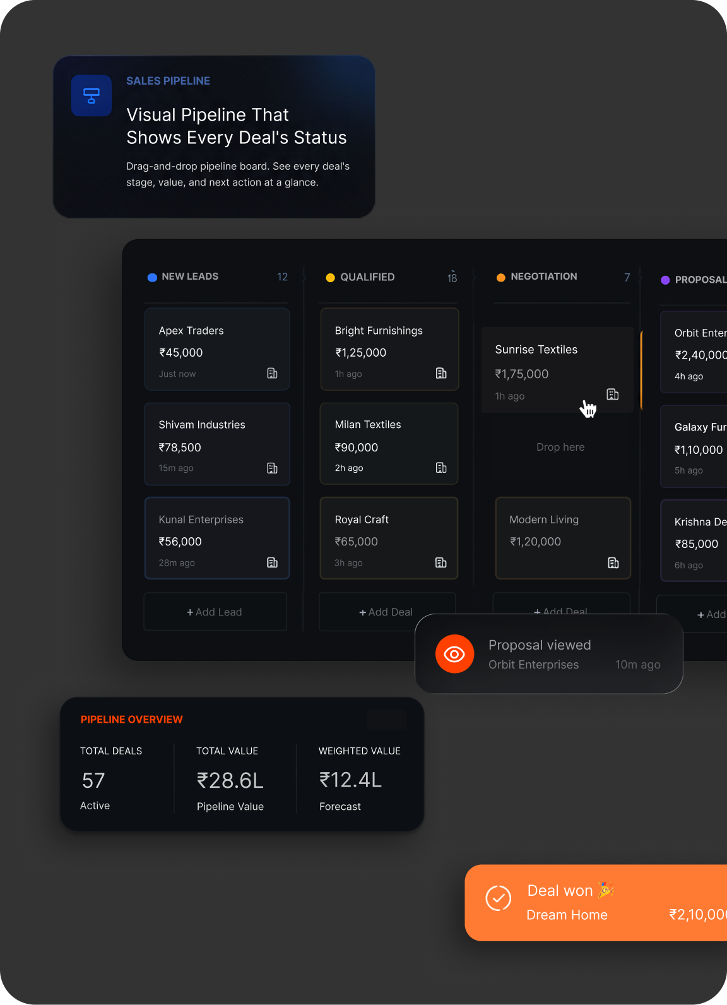
Task: Open the Proposal viewed notification for Orbit Enterprises
Action: tap(549, 654)
